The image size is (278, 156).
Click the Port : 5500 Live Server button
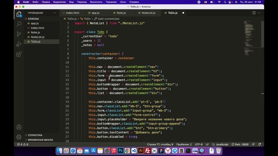tap(240, 144)
